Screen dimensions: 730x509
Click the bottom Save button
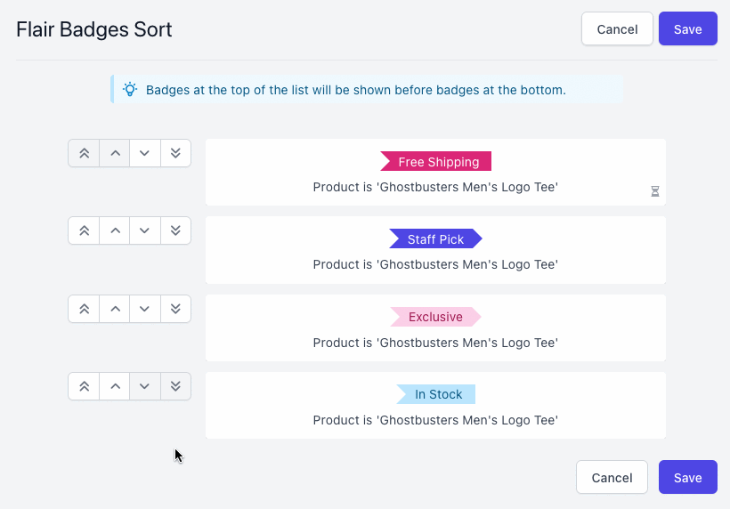pyautogui.click(x=687, y=478)
